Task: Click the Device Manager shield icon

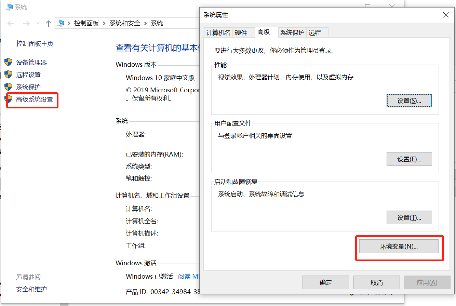Action: 9,62
